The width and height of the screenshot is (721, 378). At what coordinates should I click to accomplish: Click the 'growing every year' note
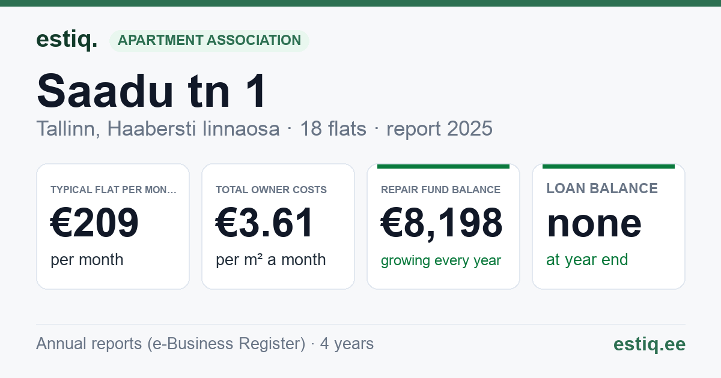click(441, 261)
